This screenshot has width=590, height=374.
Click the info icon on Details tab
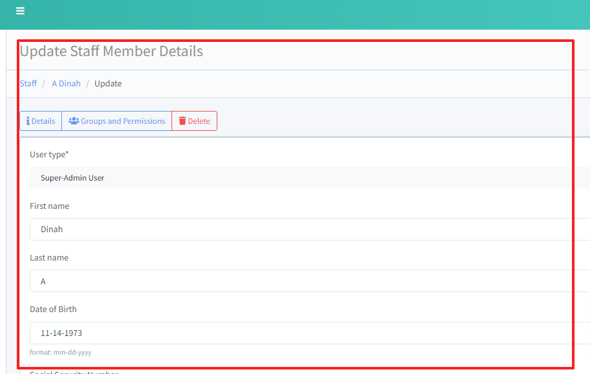click(28, 121)
